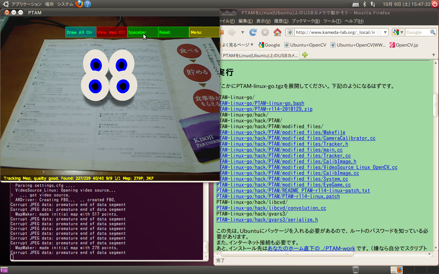Expand the よく見るページ bookmarks folder
The width and height of the screenshot is (439, 274).
(237, 45)
